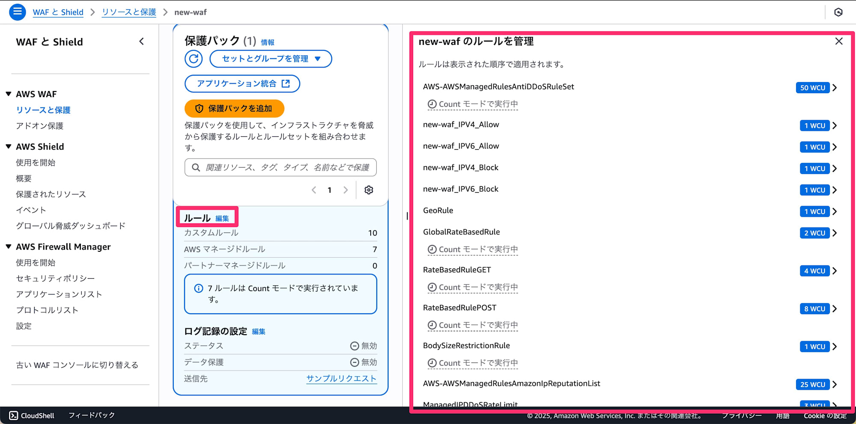Collapse the AWS WAF sidebar section
Image resolution: width=856 pixels, height=424 pixels.
pos(9,94)
